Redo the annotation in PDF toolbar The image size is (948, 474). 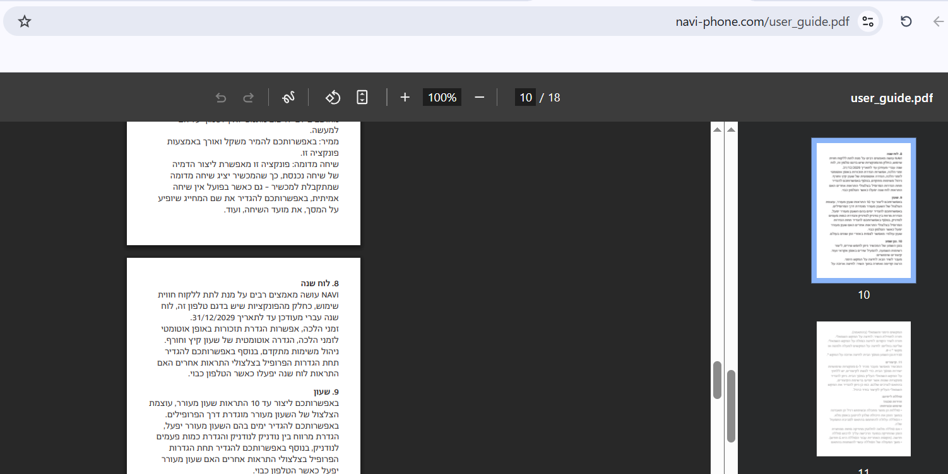click(249, 98)
